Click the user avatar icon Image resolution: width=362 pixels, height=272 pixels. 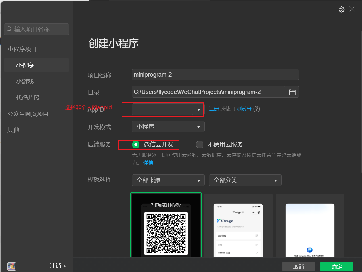pyautogui.click(x=12, y=266)
